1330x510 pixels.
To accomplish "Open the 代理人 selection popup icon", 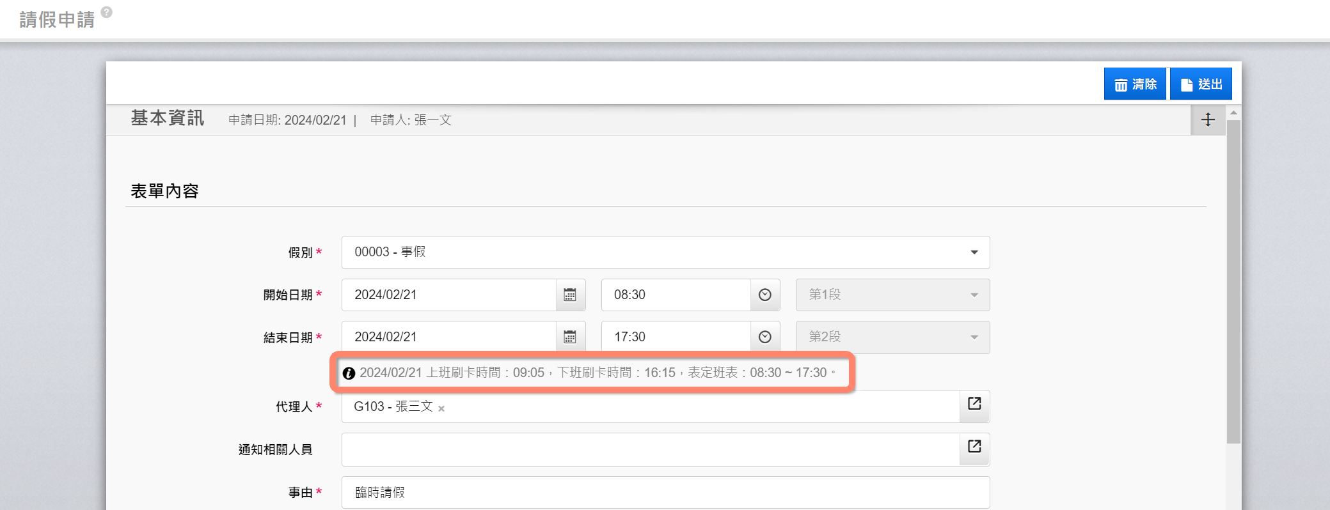I will (974, 404).
